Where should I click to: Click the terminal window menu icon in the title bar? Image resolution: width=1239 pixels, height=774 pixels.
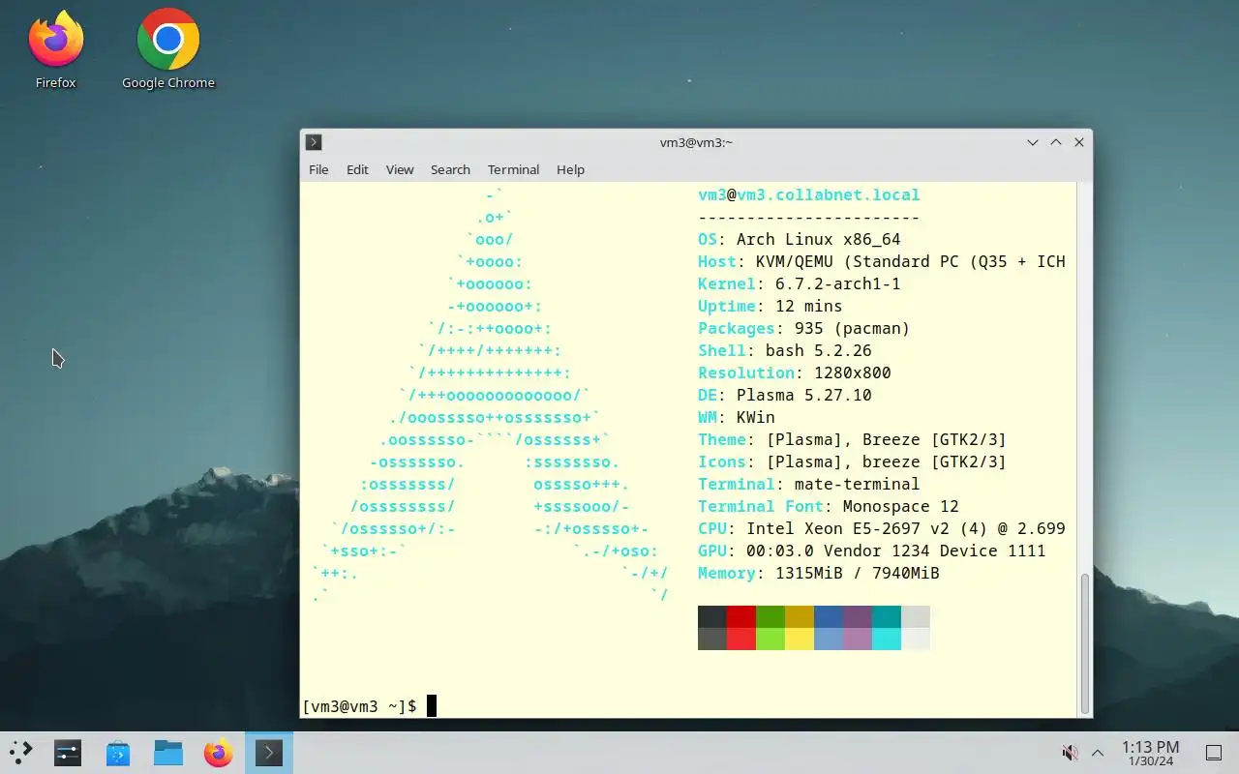pos(314,142)
